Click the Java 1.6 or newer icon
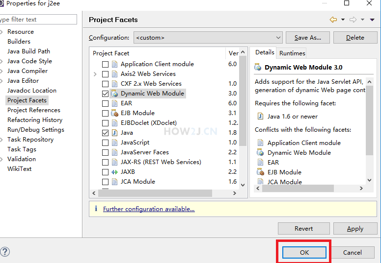Image resolution: width=381 pixels, height=263 pixels. click(x=260, y=117)
